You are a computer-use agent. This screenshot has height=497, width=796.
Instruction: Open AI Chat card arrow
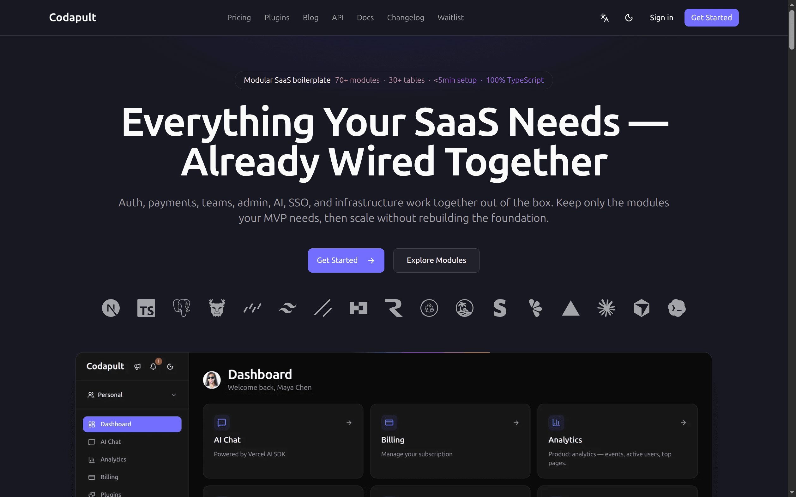pyautogui.click(x=349, y=423)
